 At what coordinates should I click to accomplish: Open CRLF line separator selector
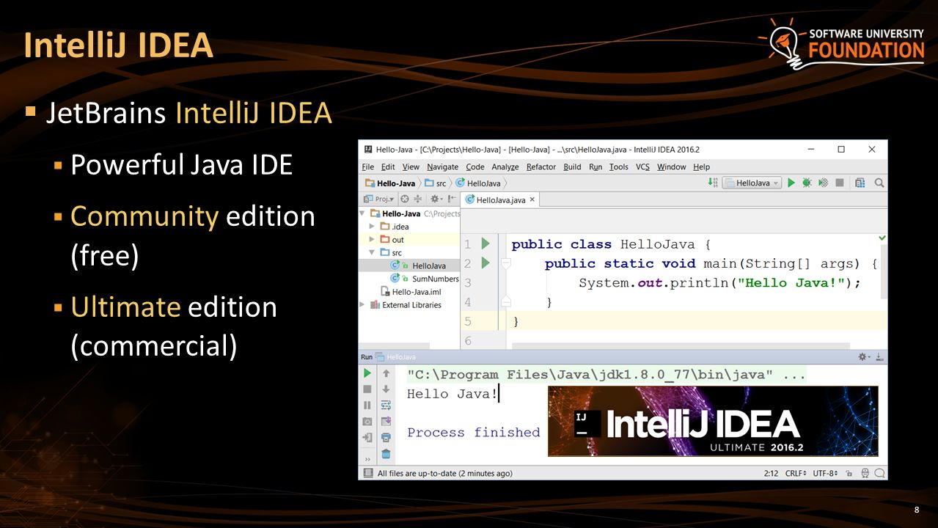pos(796,473)
